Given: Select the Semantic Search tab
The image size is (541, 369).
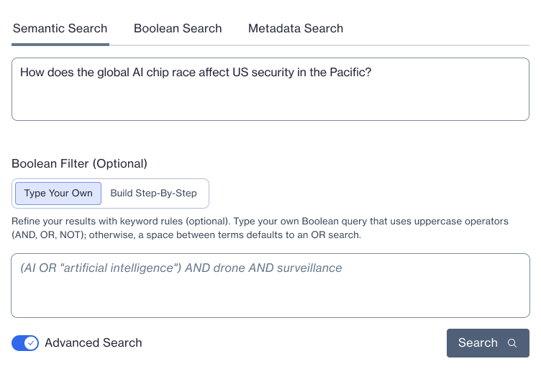Looking at the screenshot, I should 60,29.
